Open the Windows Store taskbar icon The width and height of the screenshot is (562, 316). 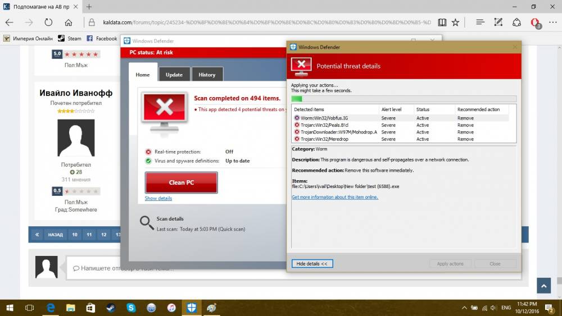[90, 308]
